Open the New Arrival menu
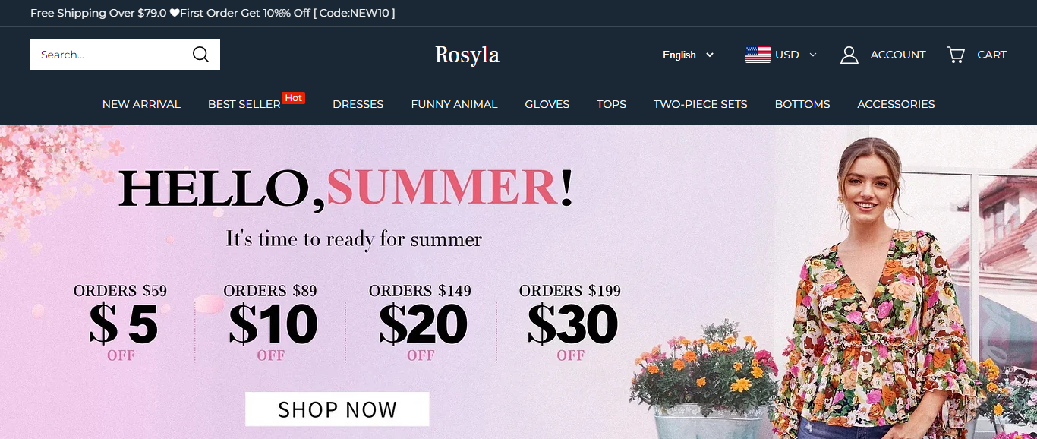The height and width of the screenshot is (439, 1037). coord(141,104)
